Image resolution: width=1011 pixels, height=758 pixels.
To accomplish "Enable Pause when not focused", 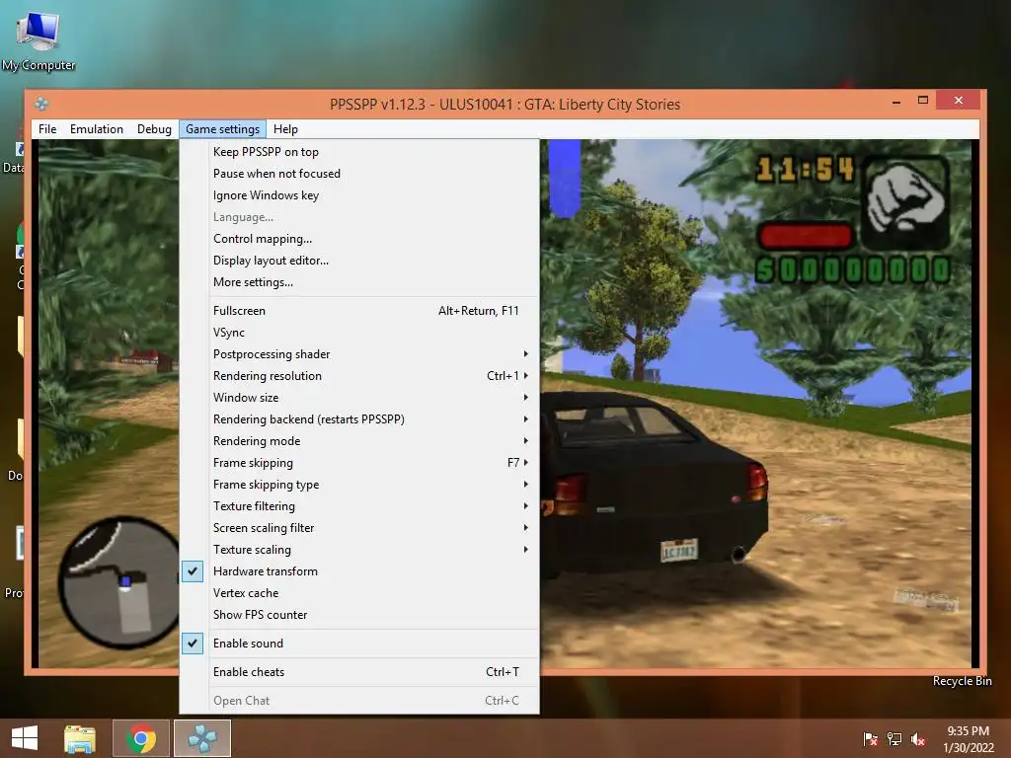I will 359,174.
